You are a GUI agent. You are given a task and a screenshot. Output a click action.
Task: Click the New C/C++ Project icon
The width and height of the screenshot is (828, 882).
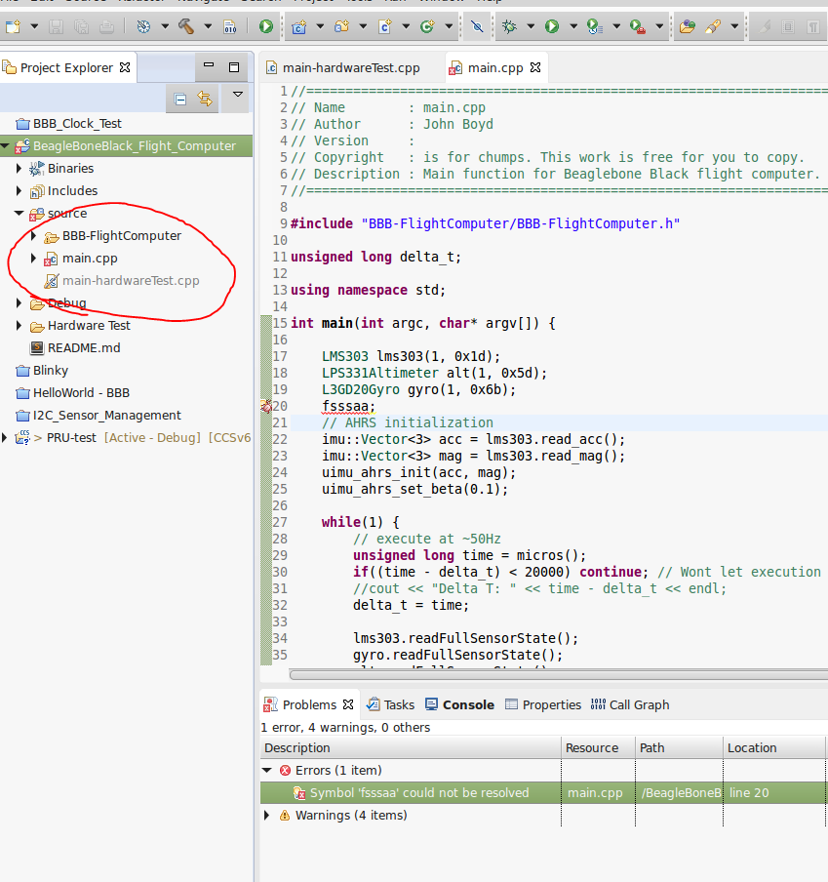click(298, 26)
